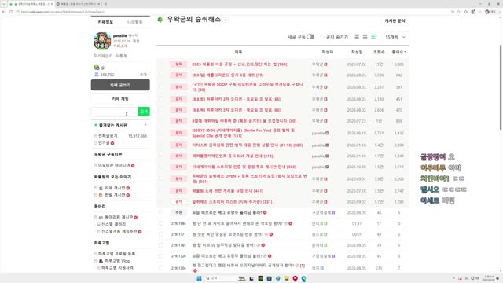Collapse the 즐겨찾는 게시판 section arrow
Screen dimensions: 503x283
point(145,125)
